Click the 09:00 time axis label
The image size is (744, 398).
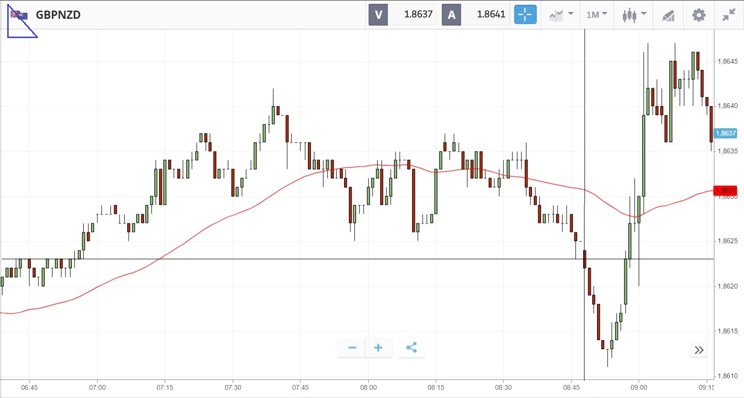pyautogui.click(x=639, y=387)
